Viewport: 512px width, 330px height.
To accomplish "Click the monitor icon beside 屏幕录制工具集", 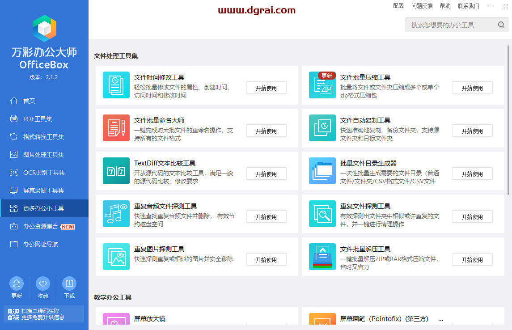I will point(14,190).
